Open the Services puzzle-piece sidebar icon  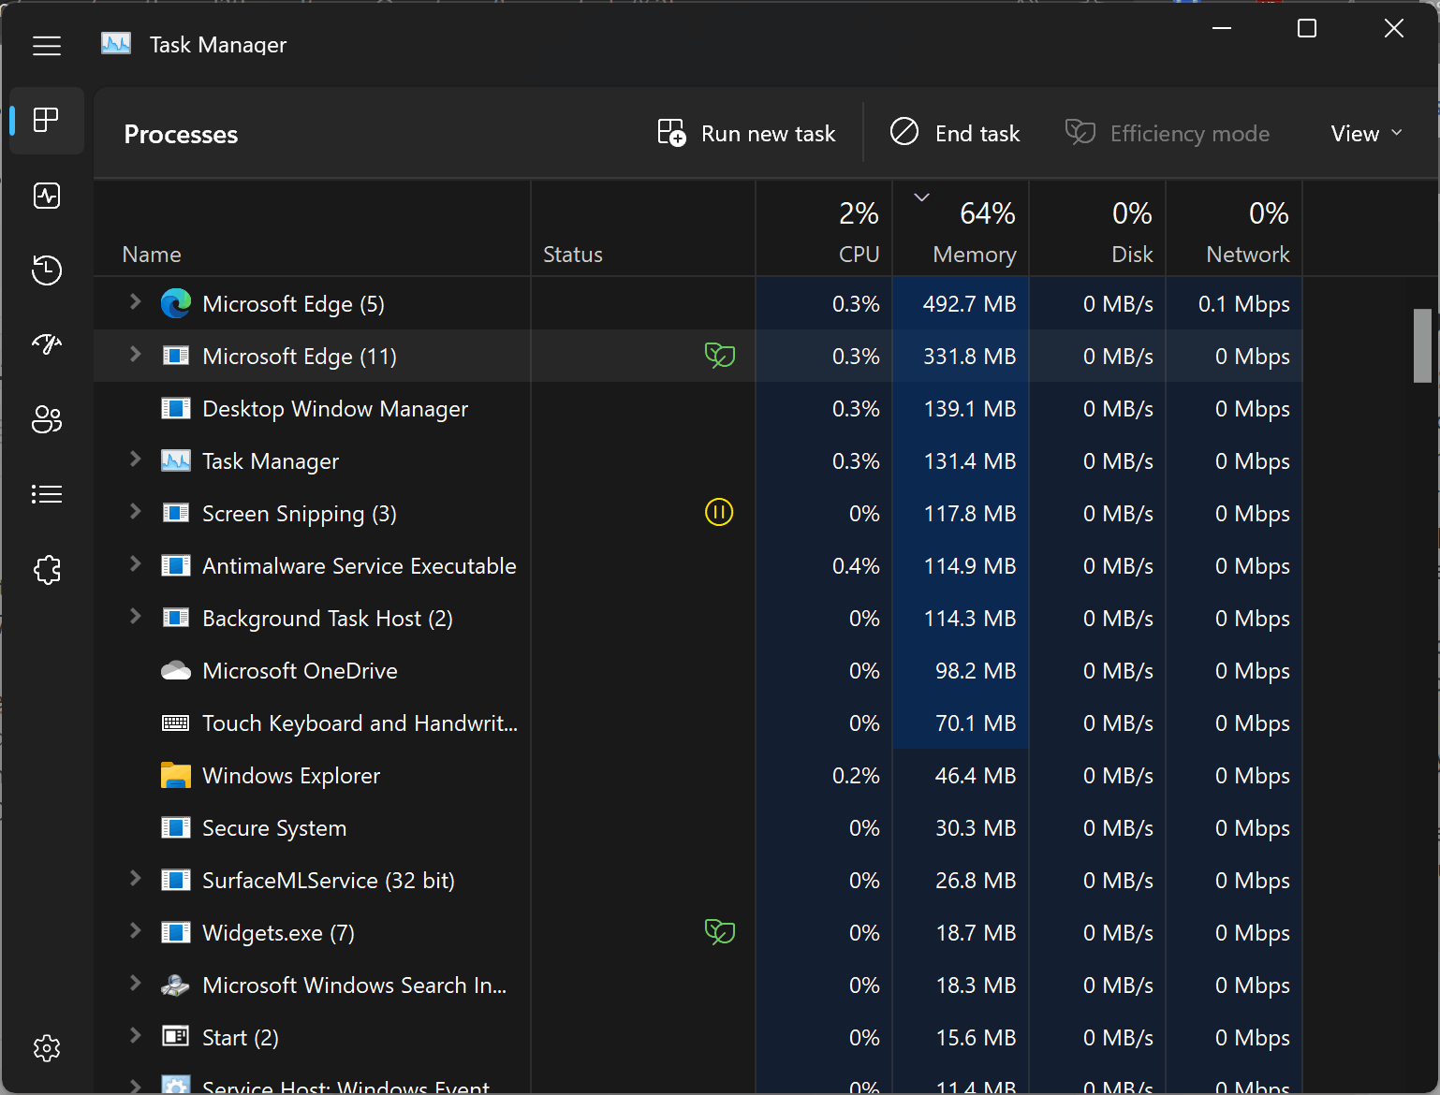click(x=47, y=569)
